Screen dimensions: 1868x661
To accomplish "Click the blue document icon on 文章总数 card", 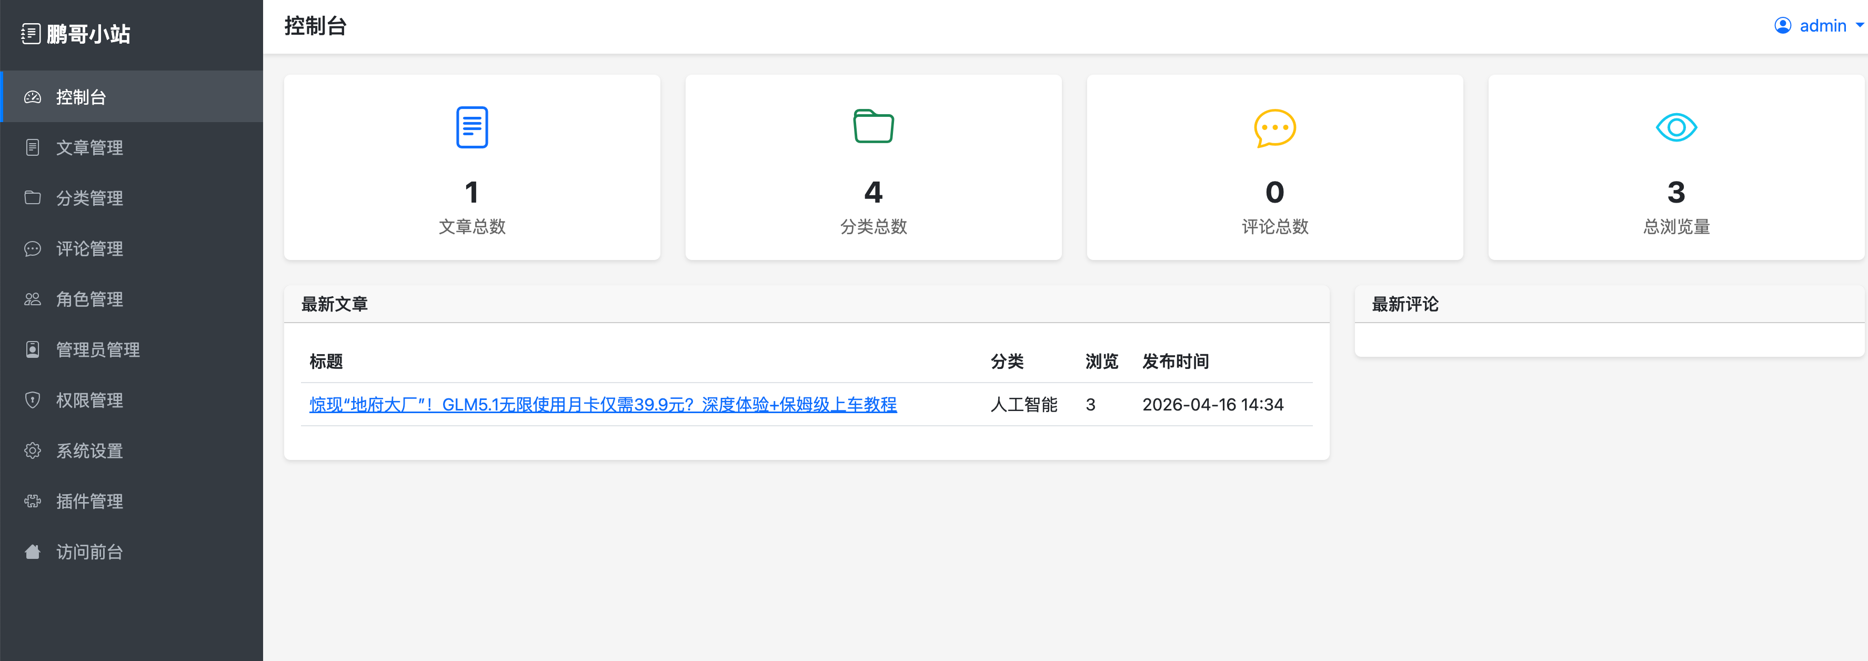I will coord(471,127).
